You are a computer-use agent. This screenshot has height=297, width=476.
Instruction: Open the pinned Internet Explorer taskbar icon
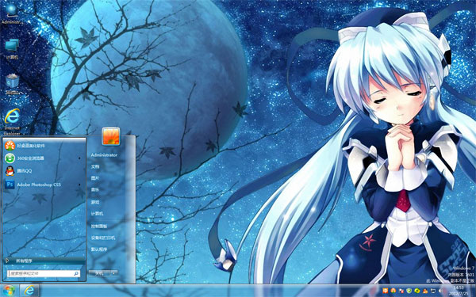(x=29, y=291)
